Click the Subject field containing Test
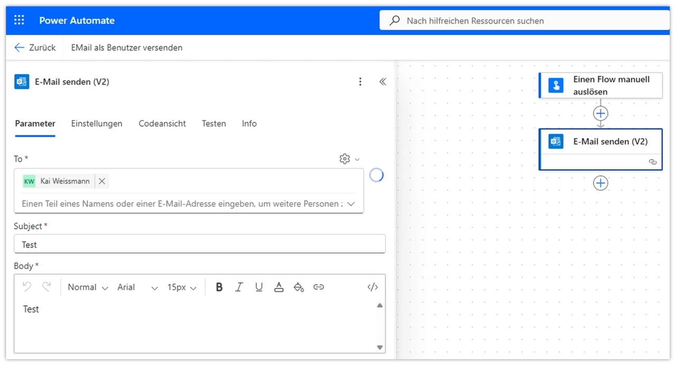Image resolution: width=676 pixels, height=368 pixels. pos(200,244)
